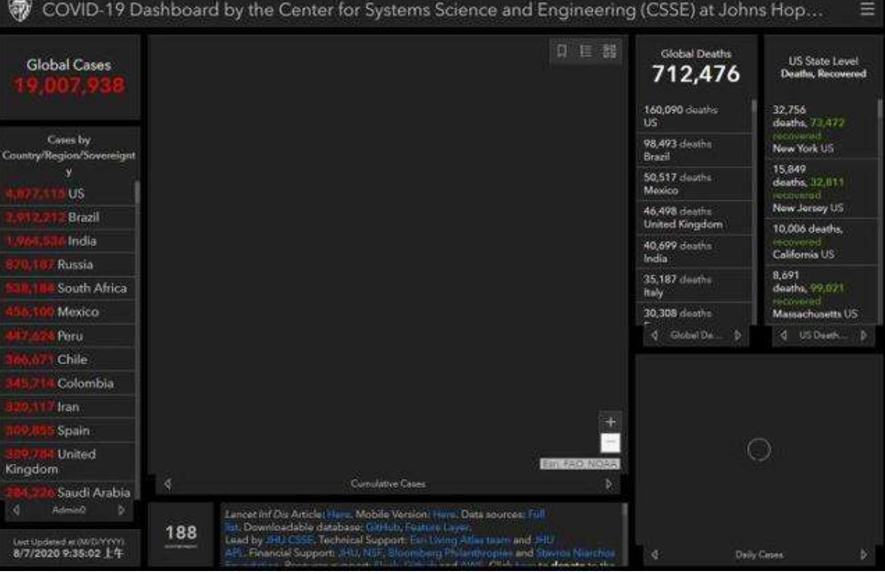Click the 35,187 deaths Italy entry
This screenshot has height=574, width=885.
[x=695, y=286]
